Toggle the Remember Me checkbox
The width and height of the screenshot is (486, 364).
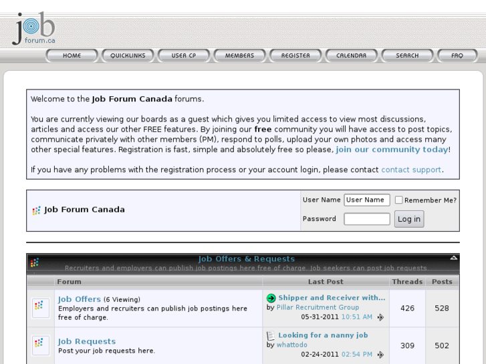tap(398, 200)
